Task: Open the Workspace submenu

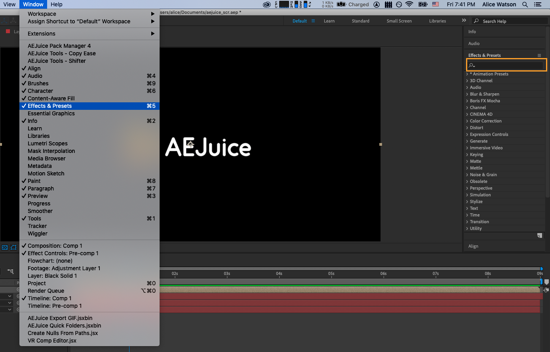Action: (89, 14)
